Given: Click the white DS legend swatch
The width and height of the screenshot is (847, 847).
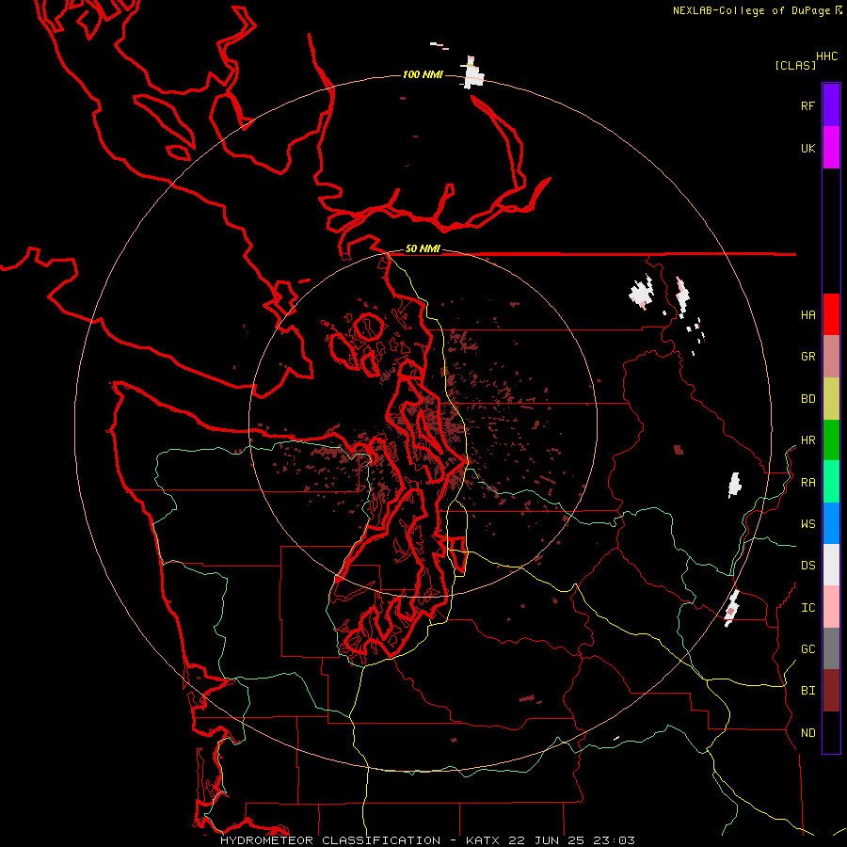Looking at the screenshot, I should (831, 565).
